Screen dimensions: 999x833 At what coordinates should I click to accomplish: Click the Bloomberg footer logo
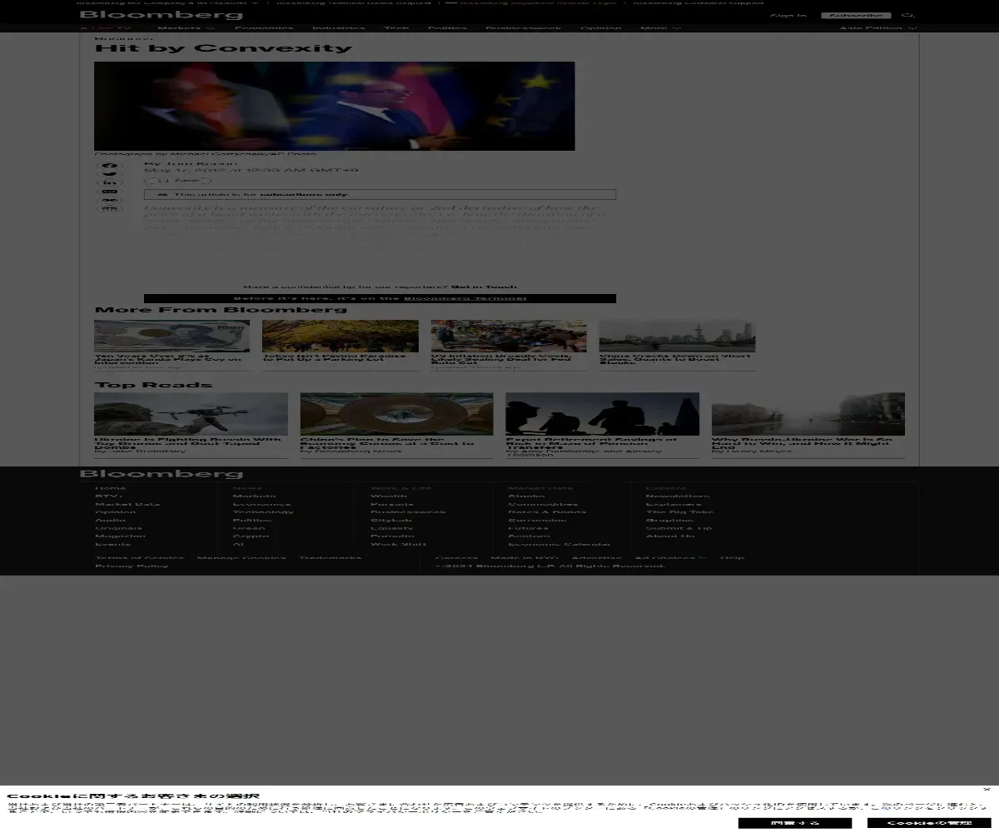(162, 473)
